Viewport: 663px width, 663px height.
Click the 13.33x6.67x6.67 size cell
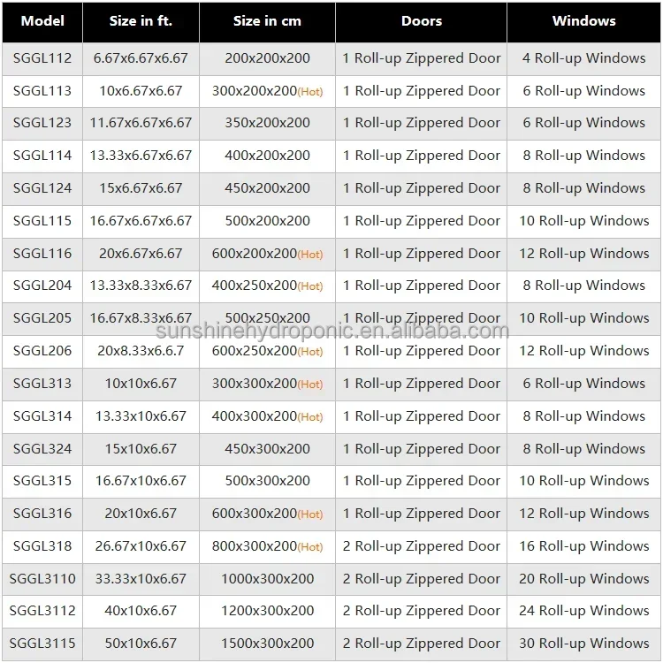tap(141, 156)
